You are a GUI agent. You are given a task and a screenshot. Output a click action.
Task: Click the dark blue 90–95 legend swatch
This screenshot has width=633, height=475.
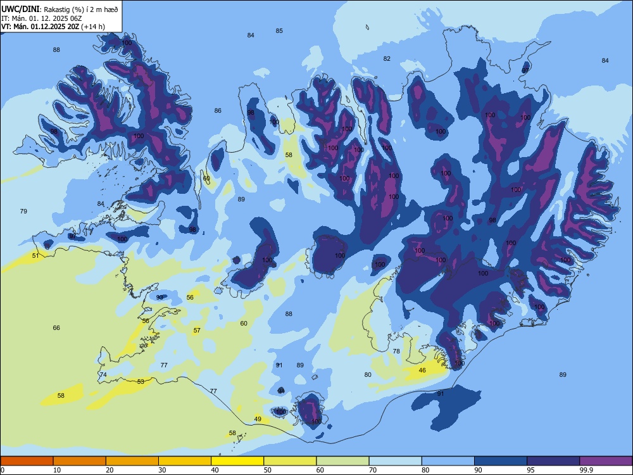tap(501, 461)
